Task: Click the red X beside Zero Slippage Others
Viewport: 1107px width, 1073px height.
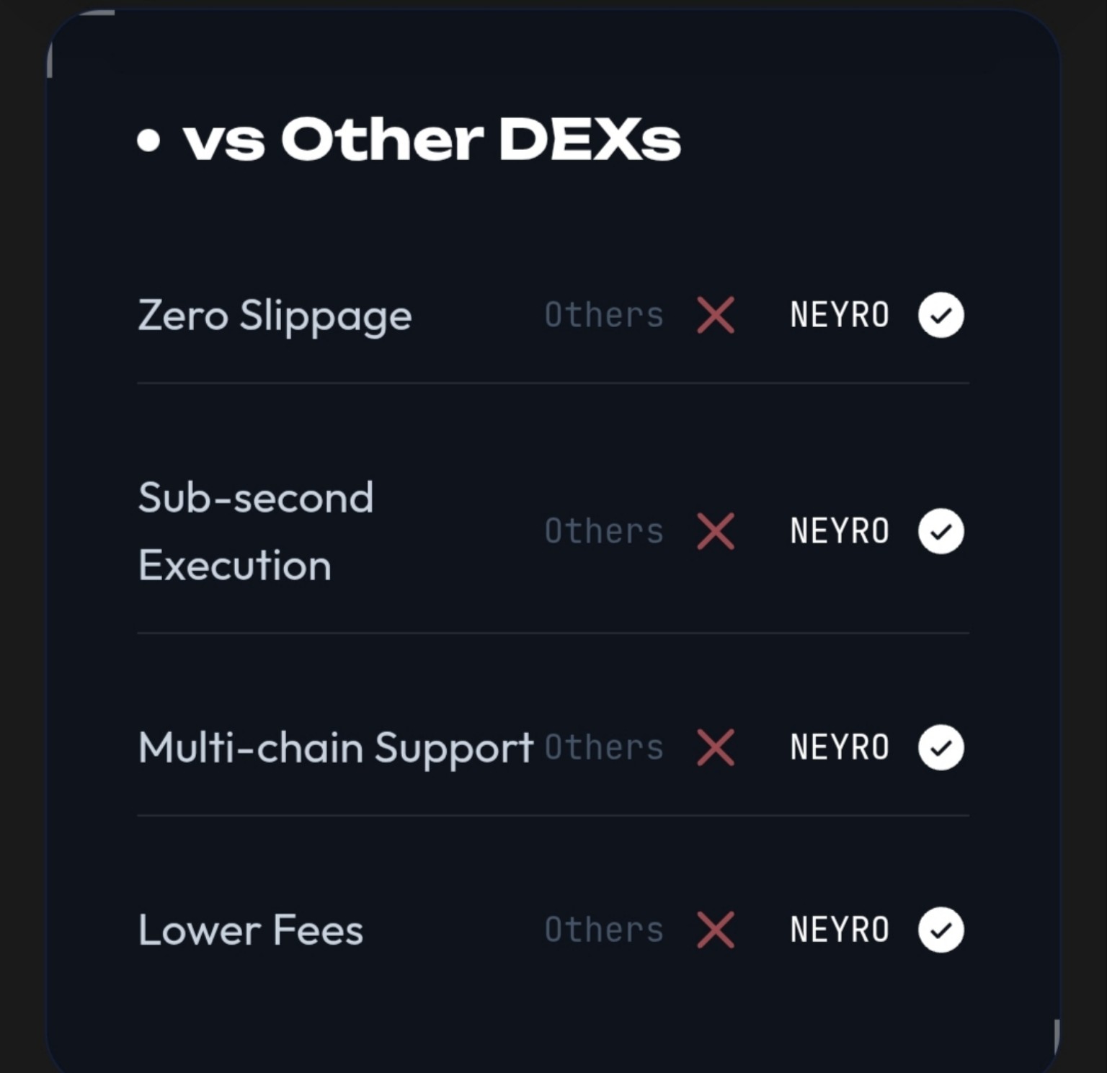Action: [x=716, y=315]
